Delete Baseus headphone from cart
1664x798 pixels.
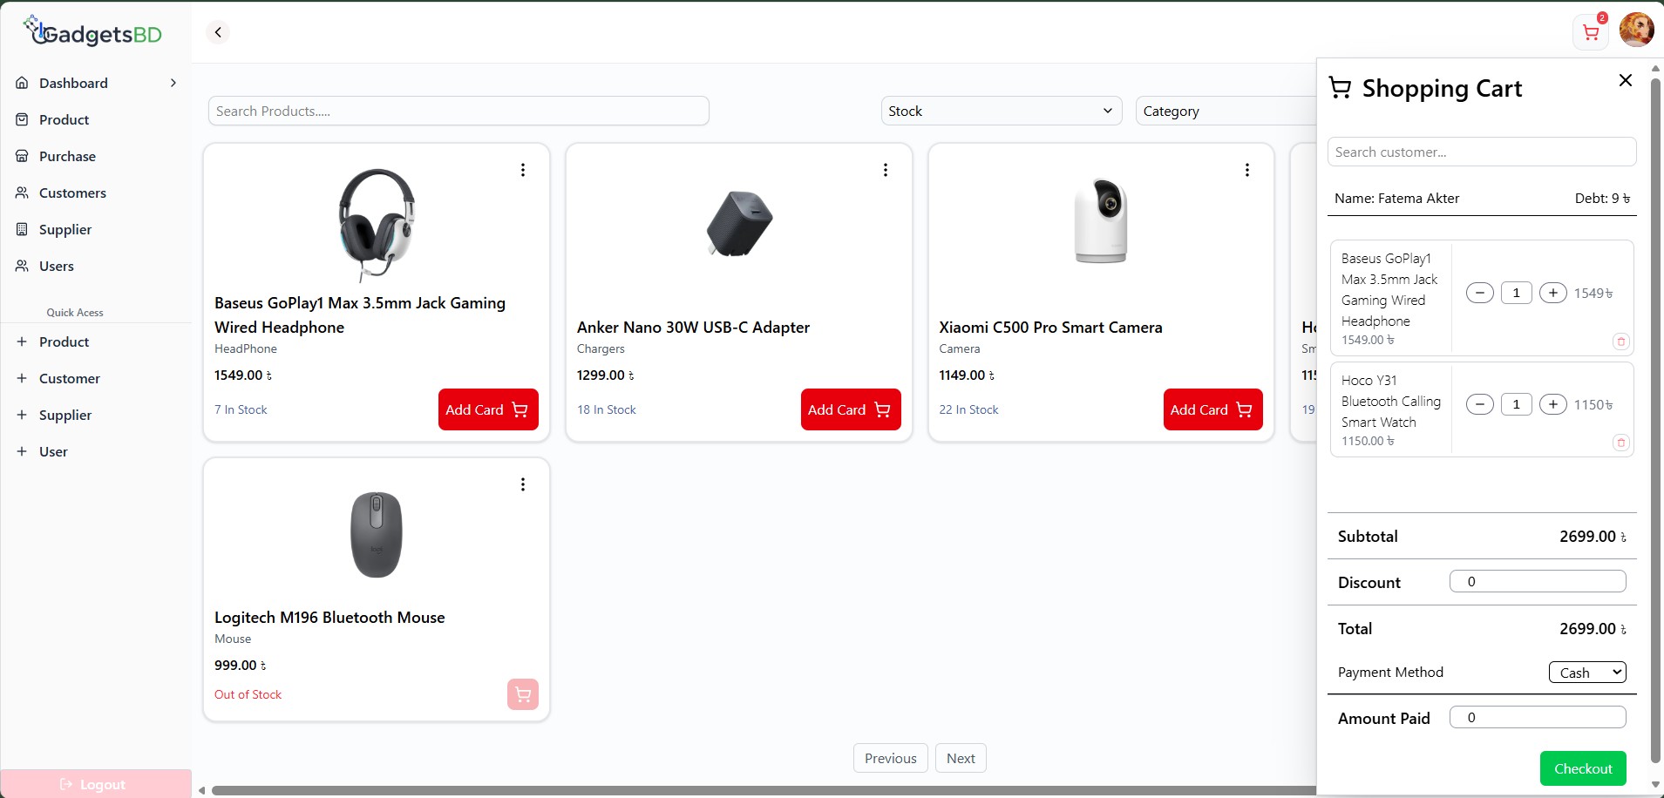(x=1620, y=342)
